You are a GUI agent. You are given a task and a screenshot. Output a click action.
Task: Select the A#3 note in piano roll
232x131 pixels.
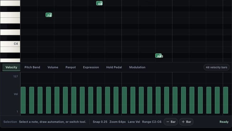[158, 56]
